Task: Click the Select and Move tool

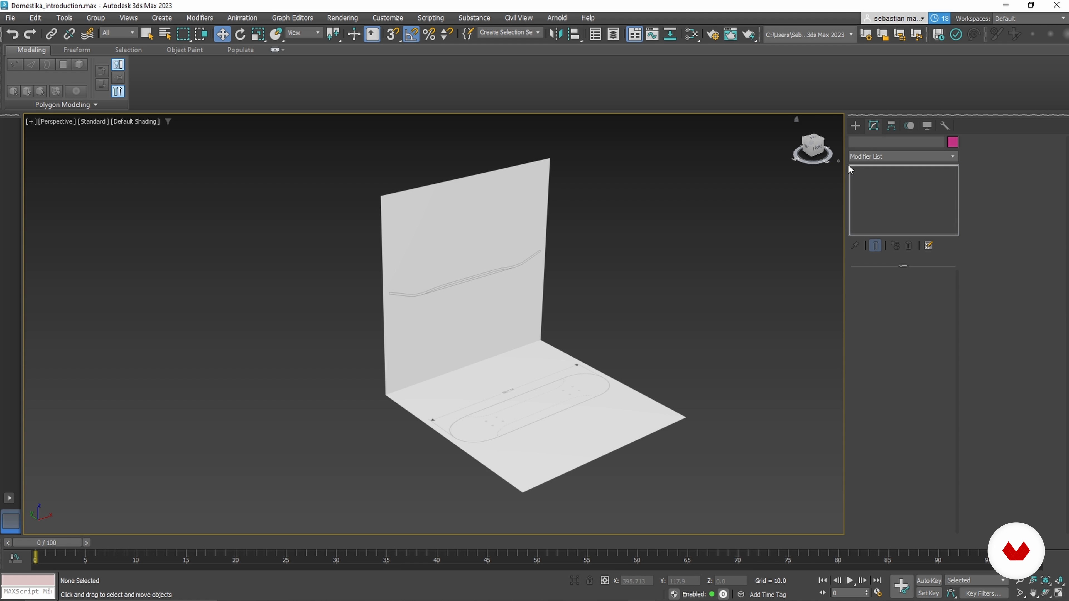Action: click(222, 34)
